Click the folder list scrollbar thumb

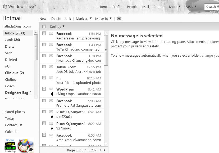pyautogui.click(x=36, y=47)
